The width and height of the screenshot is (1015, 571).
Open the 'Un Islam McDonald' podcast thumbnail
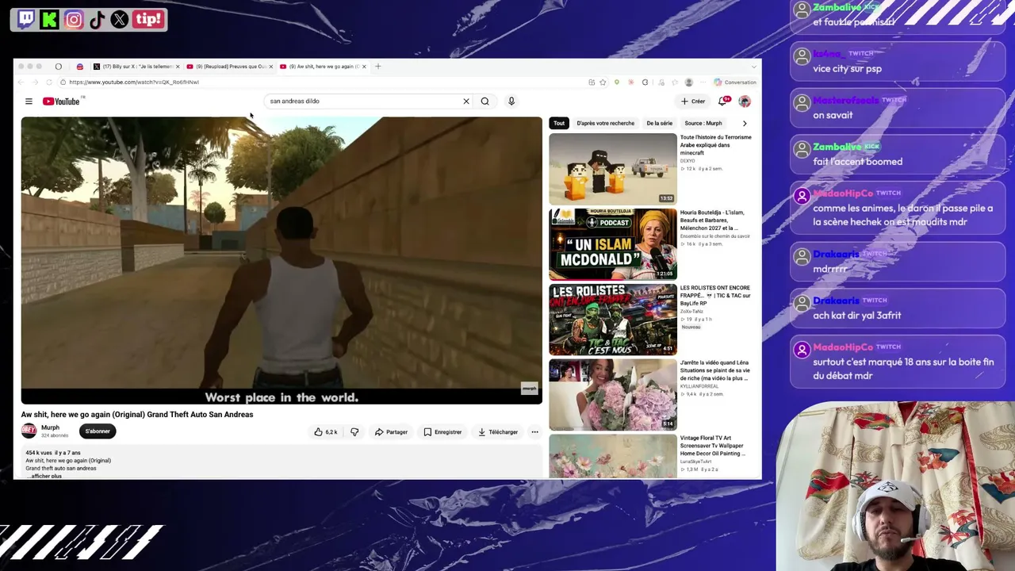click(613, 244)
